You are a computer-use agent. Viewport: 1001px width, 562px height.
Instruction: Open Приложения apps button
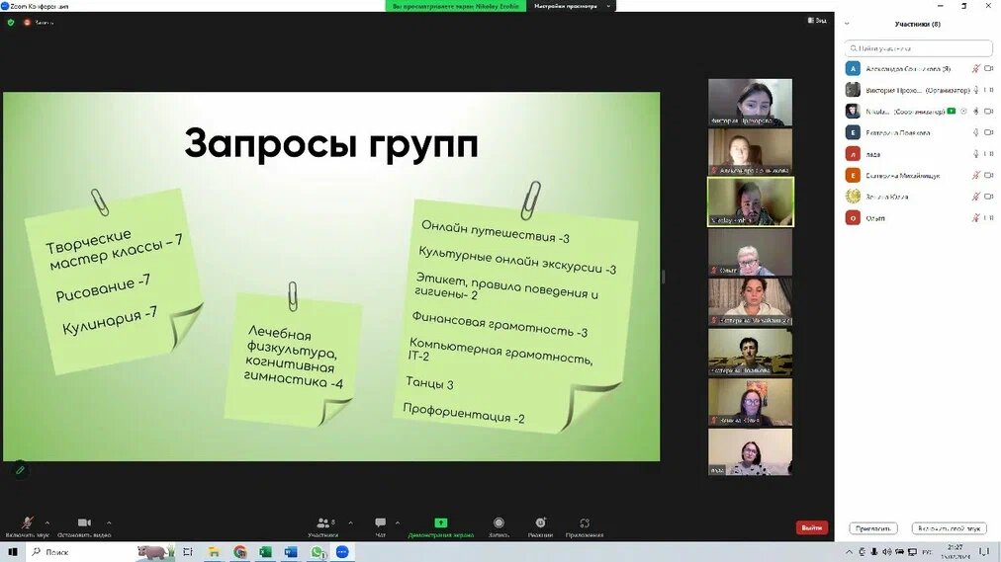pos(585,527)
